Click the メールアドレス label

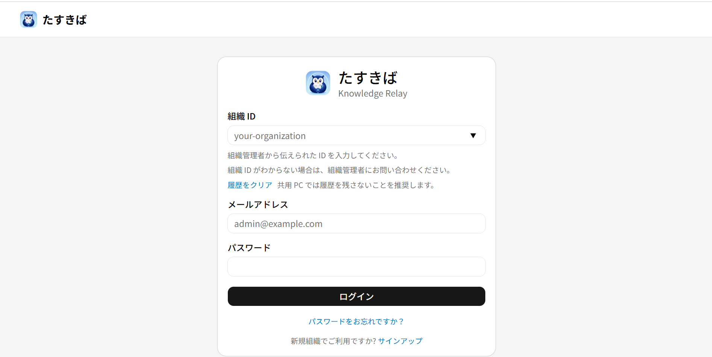point(258,205)
